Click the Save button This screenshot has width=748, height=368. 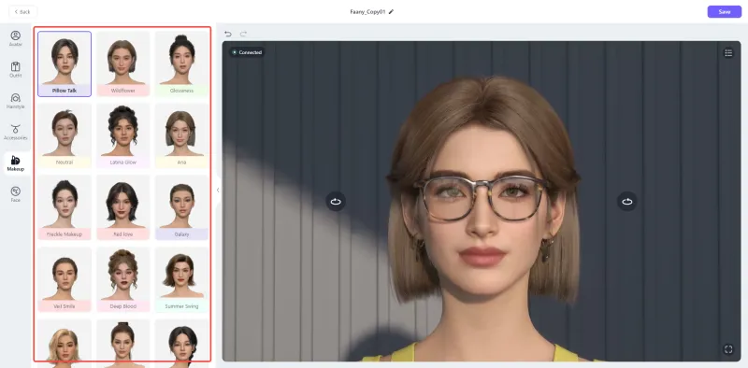point(724,11)
